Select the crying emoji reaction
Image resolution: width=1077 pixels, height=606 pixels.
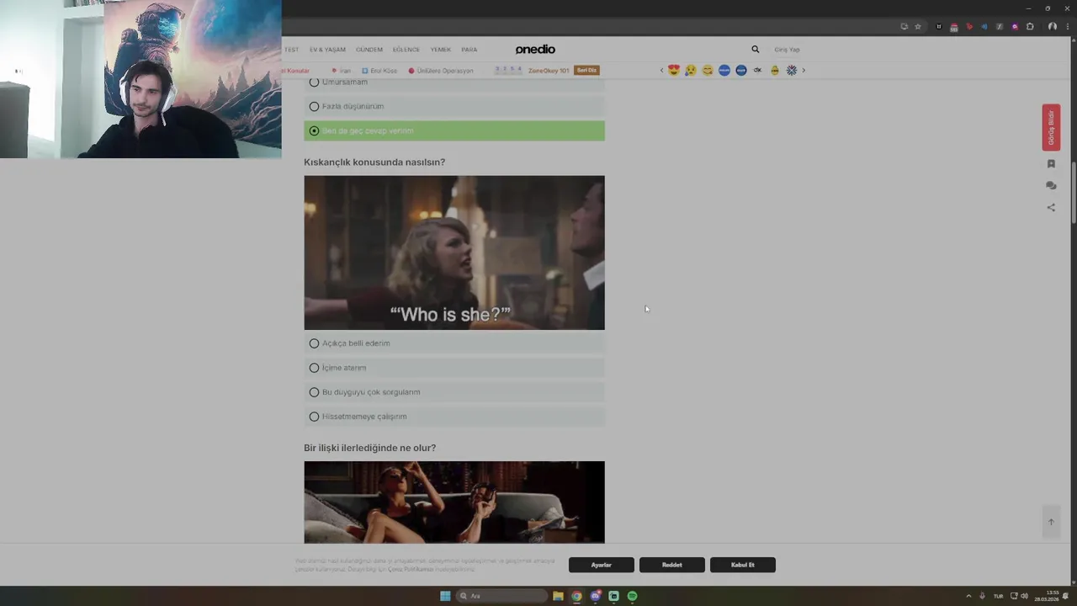[x=691, y=70]
